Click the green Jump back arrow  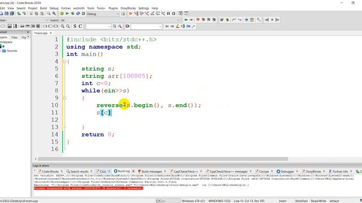[x=186, y=20]
